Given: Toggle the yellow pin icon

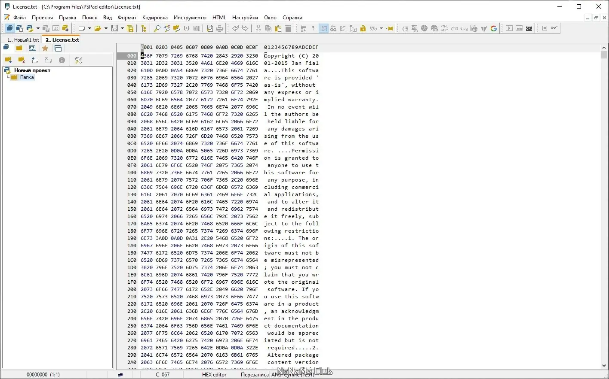Looking at the screenshot, I should click(390, 28).
